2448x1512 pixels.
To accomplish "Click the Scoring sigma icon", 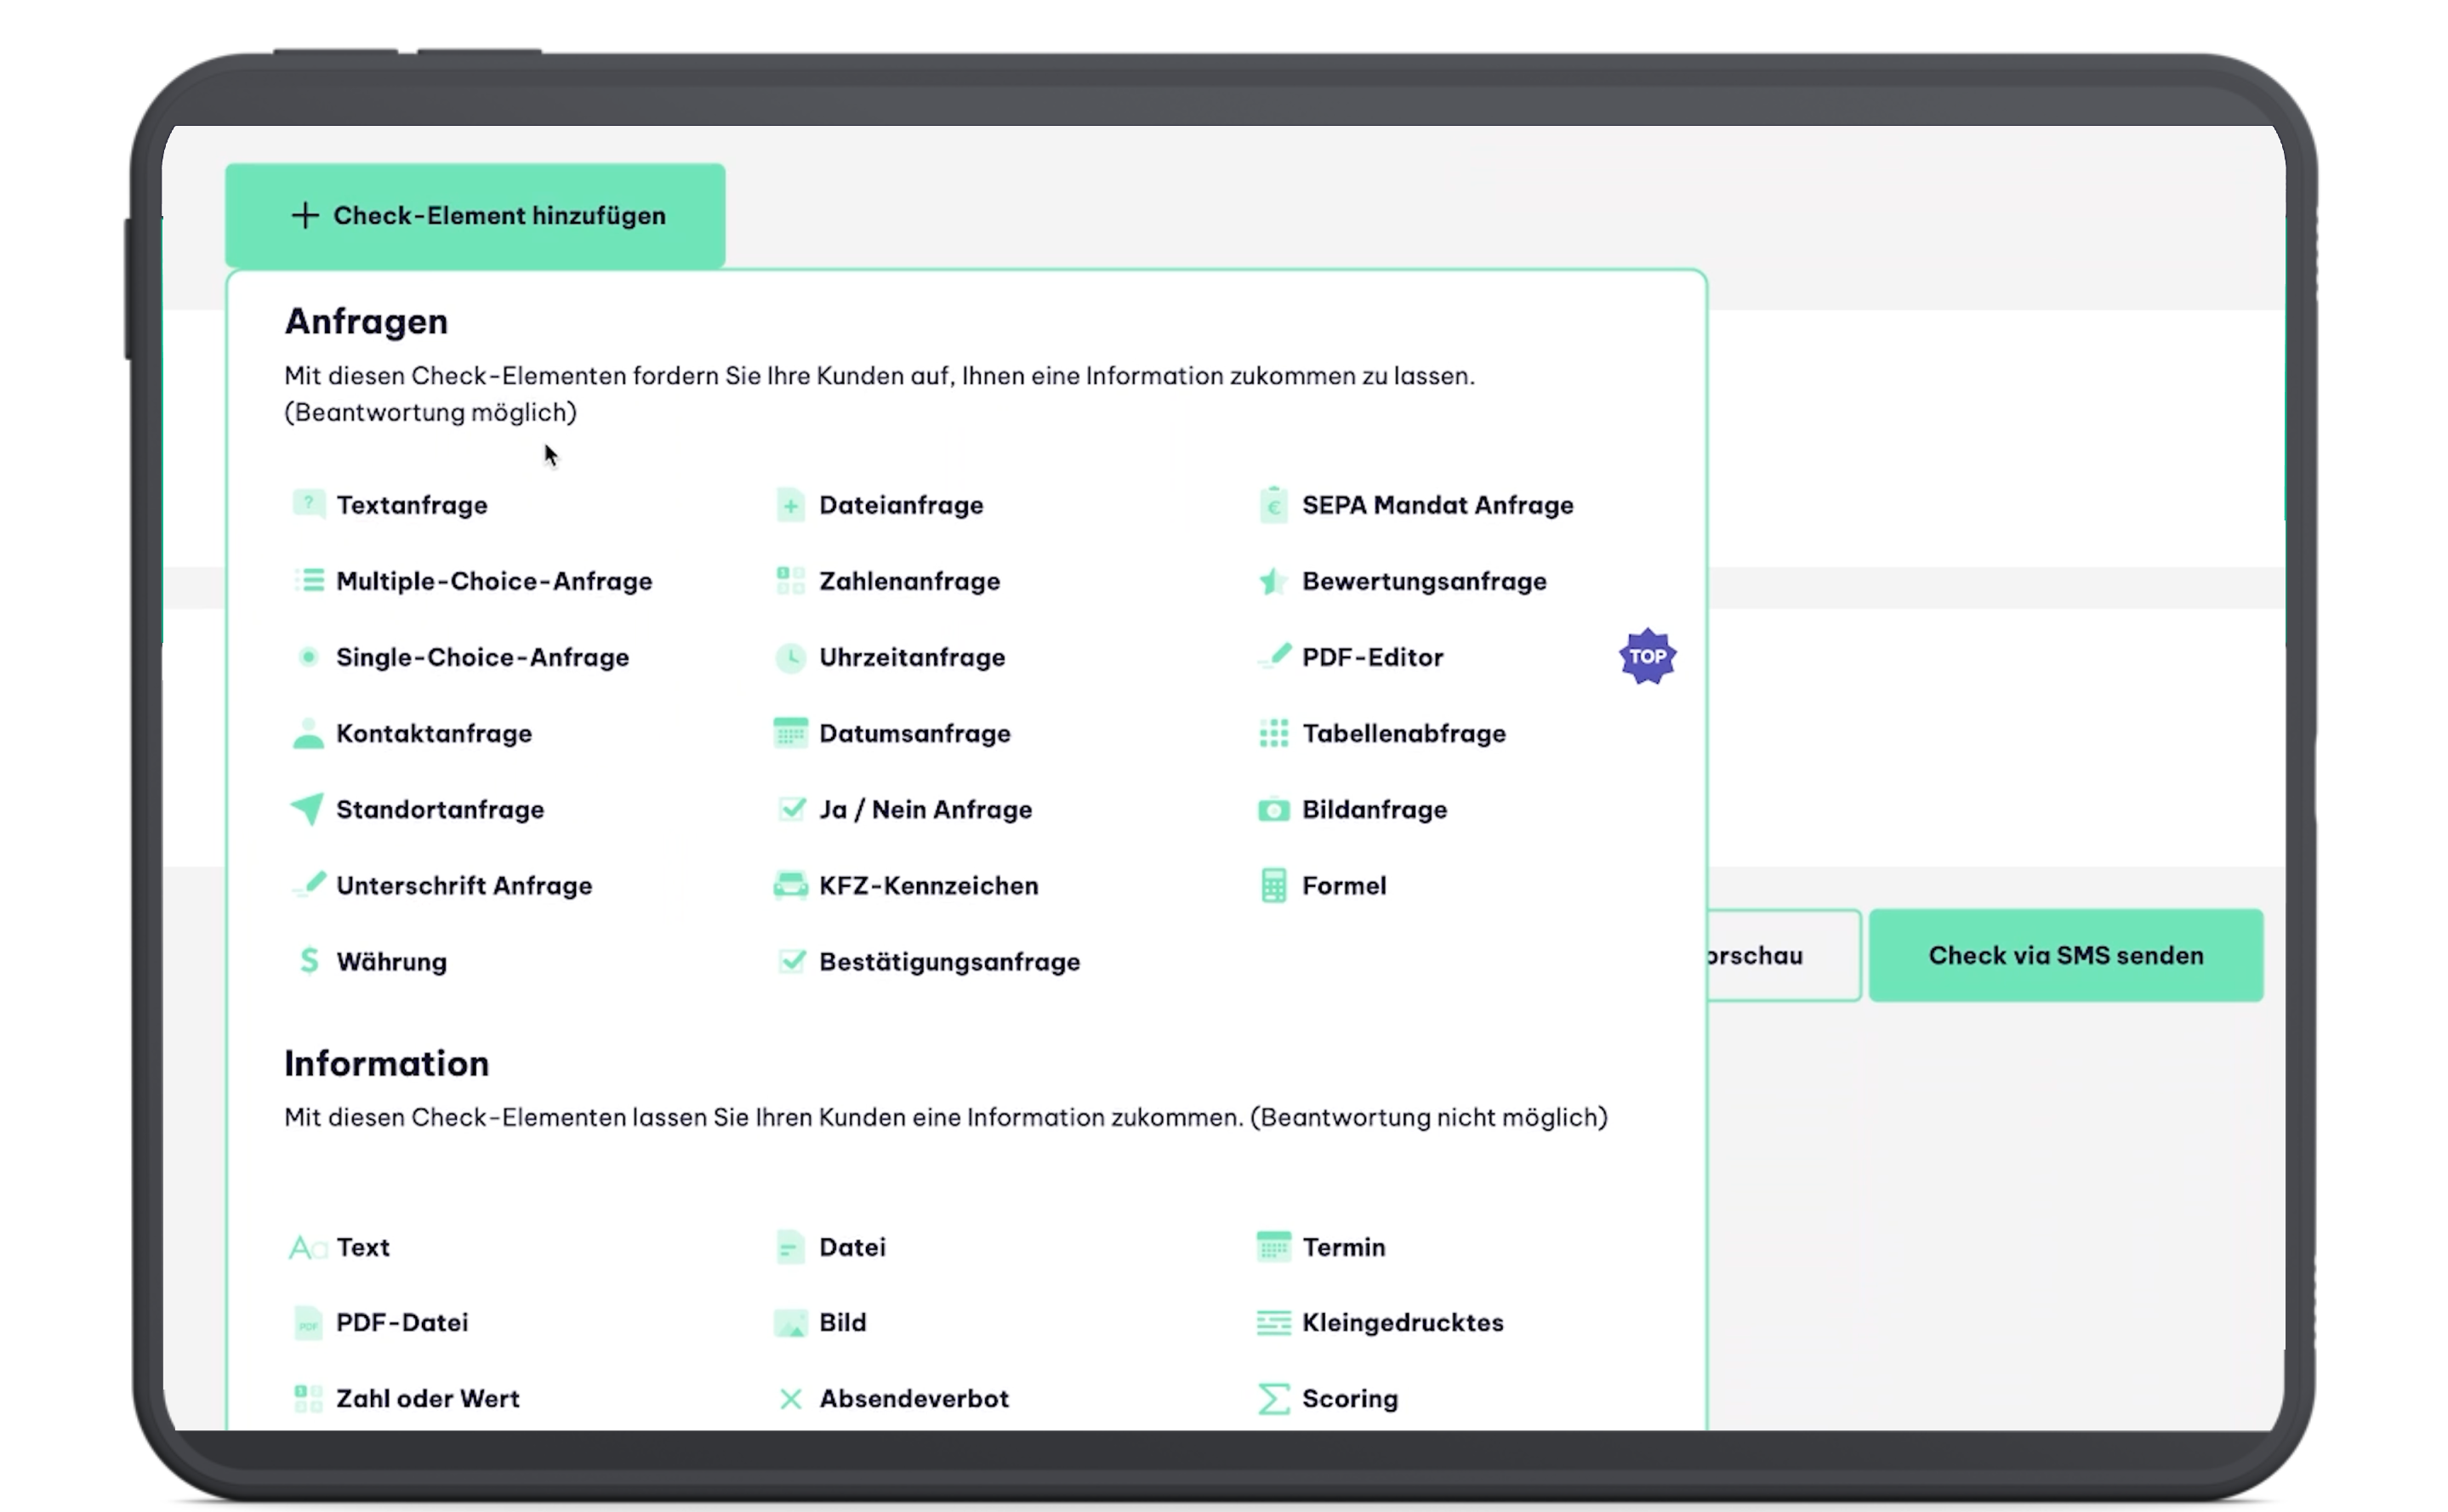I will (1273, 1398).
